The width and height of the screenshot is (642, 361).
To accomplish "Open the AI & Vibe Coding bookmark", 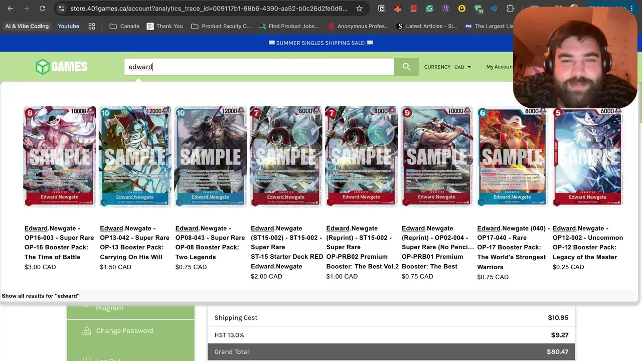I will (27, 26).
